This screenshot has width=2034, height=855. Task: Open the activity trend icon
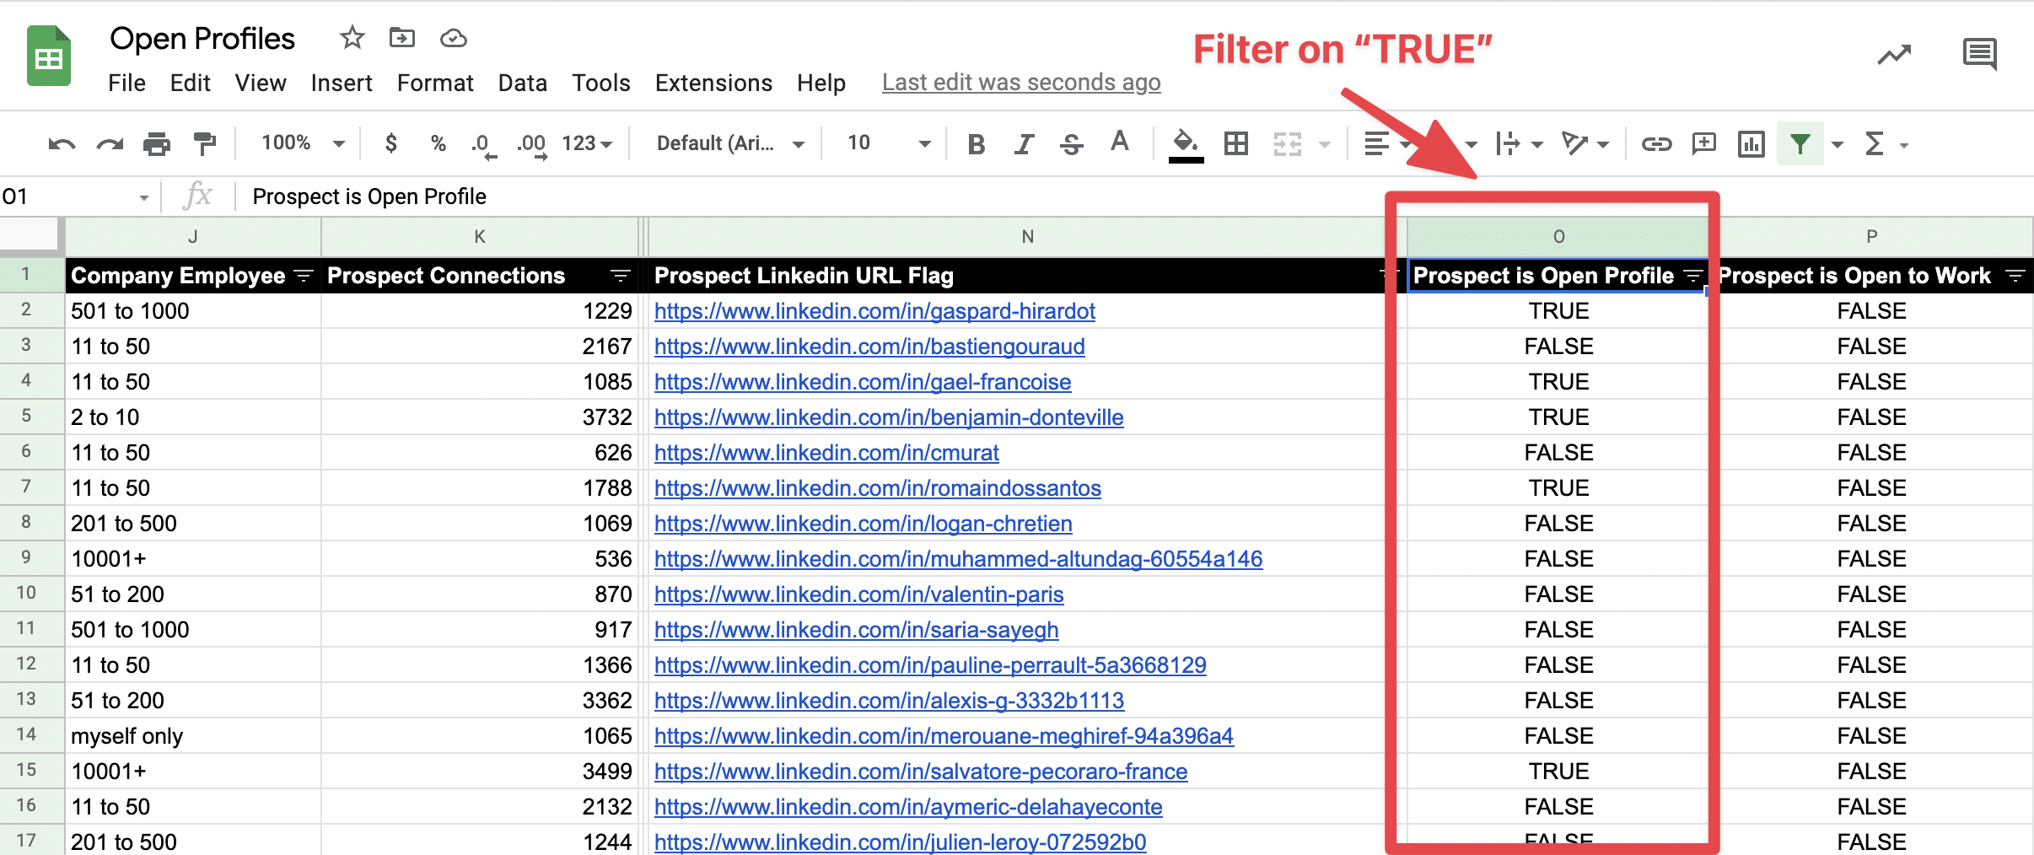(x=1894, y=56)
